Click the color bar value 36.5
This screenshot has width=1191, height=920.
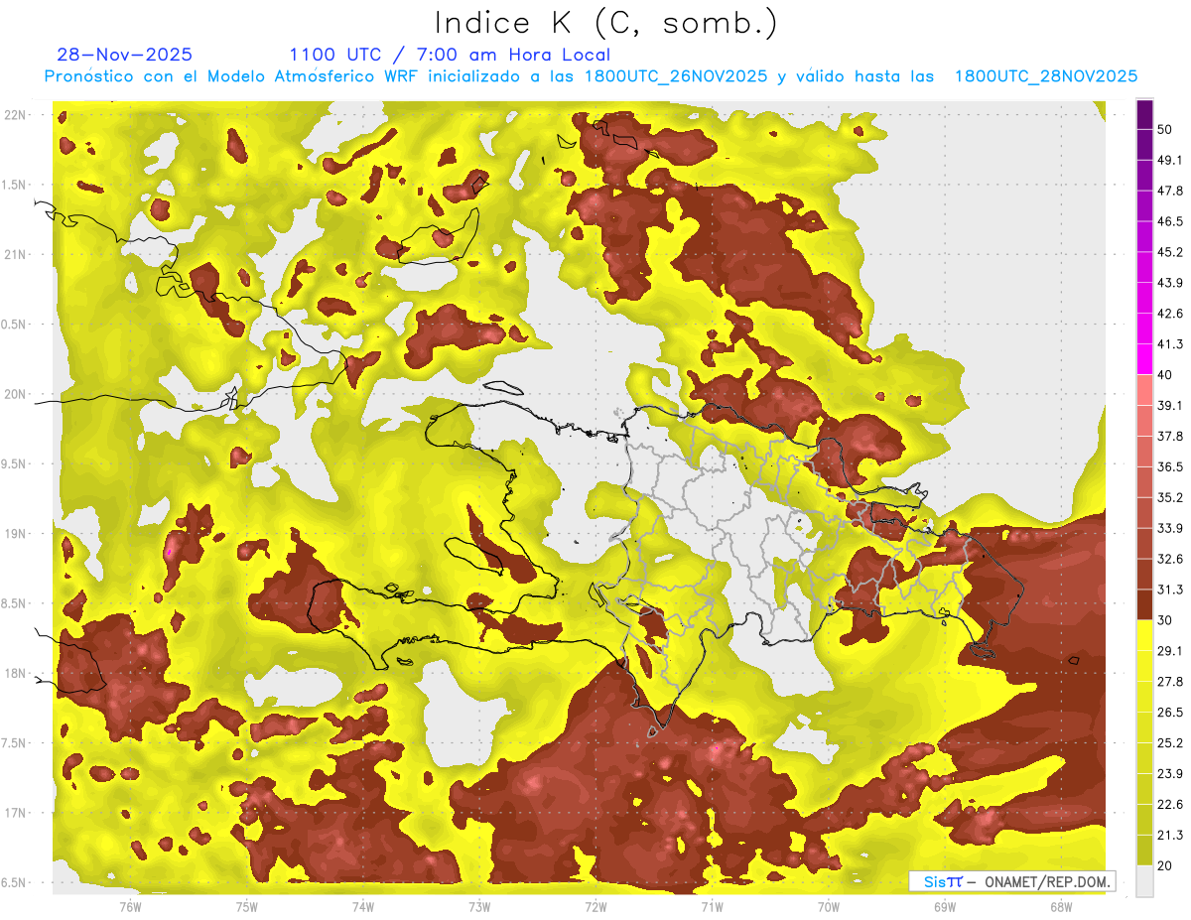pos(1170,467)
